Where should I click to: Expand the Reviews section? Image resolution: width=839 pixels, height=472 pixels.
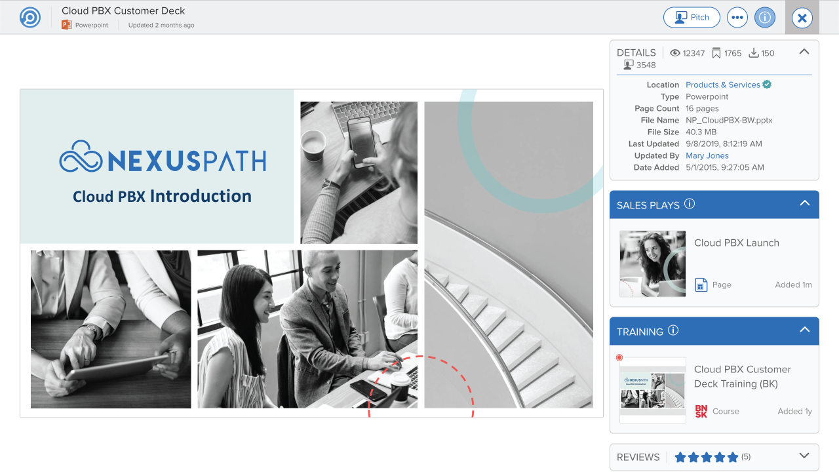coord(805,456)
